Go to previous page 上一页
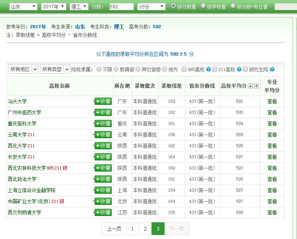The width and height of the screenshot is (297, 239). (x=114, y=229)
